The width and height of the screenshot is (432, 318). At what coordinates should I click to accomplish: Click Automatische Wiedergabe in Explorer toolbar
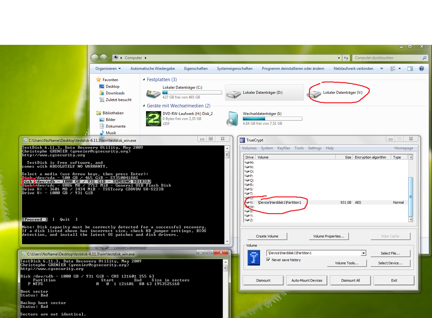coord(153,69)
